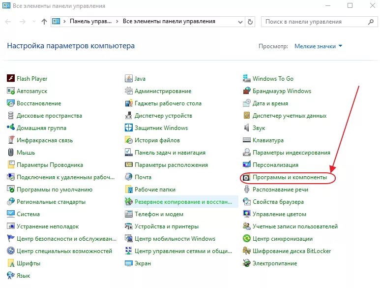
Task: Open the Мышь mouse icon
Action: click(11, 153)
